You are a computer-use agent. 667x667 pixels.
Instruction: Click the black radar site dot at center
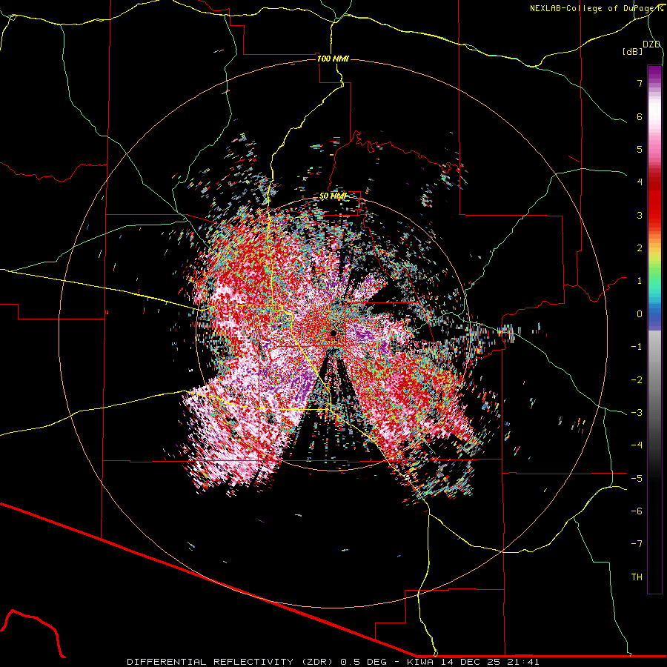[x=333, y=333]
